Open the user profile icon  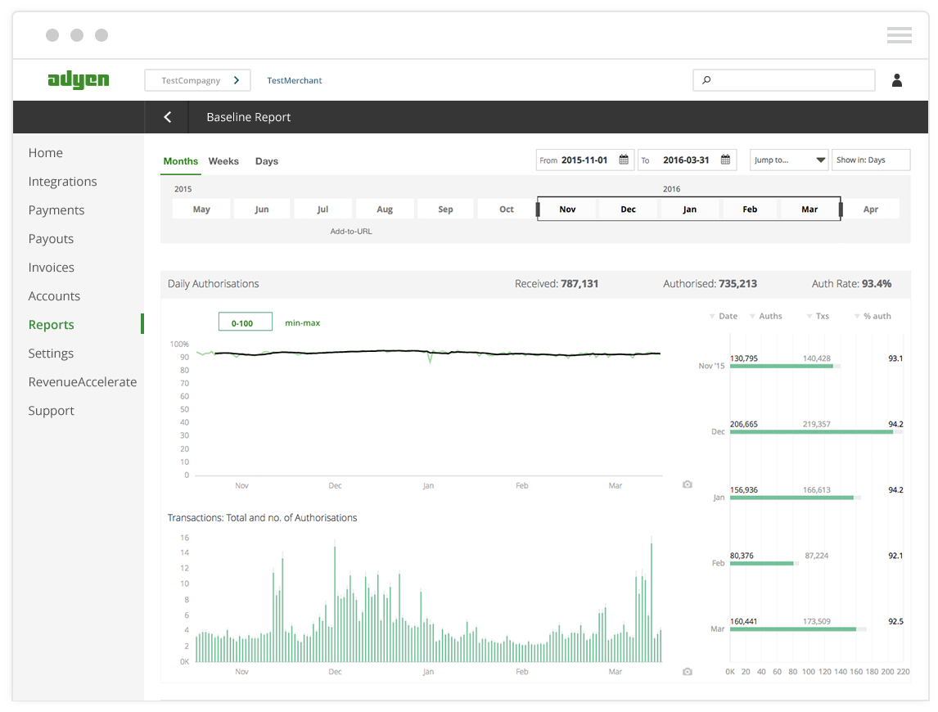(x=897, y=80)
